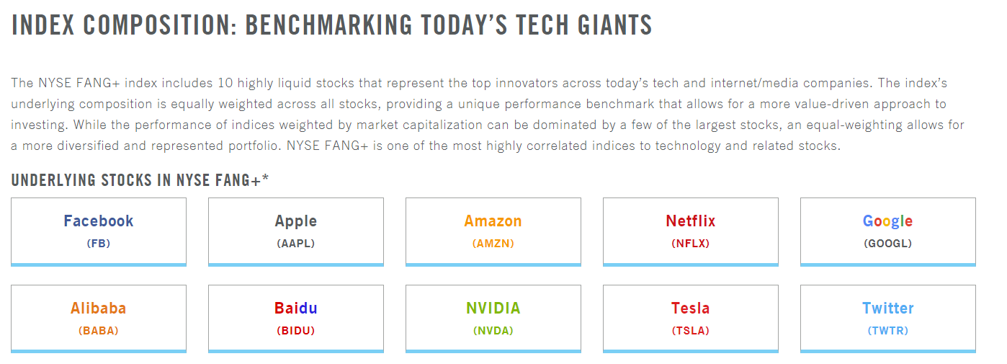Image resolution: width=1007 pixels, height=364 pixels.
Task: Click the (BABA) ticker symbol
Action: (x=99, y=331)
